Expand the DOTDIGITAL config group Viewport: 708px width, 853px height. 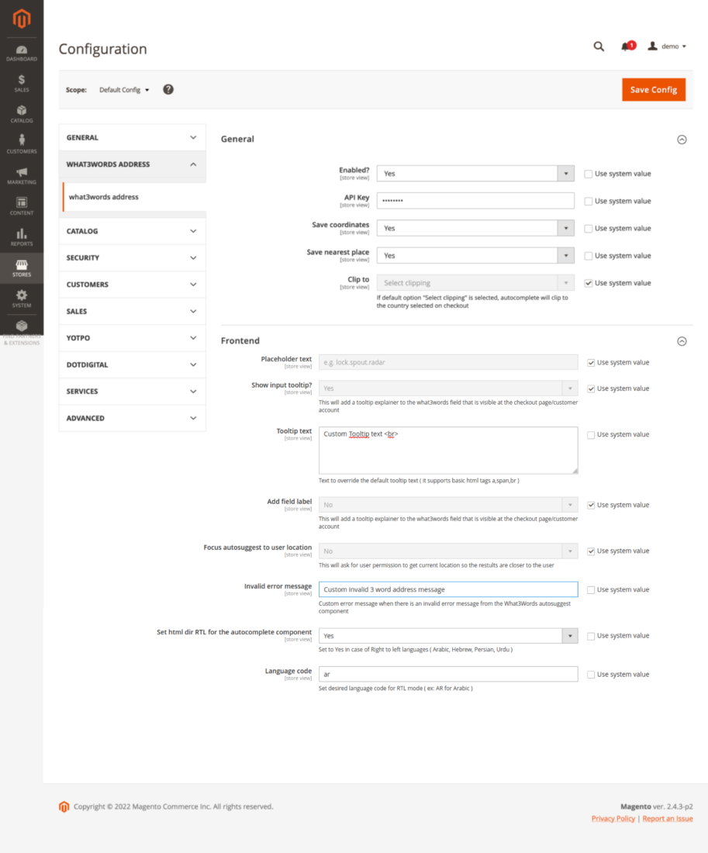133,364
